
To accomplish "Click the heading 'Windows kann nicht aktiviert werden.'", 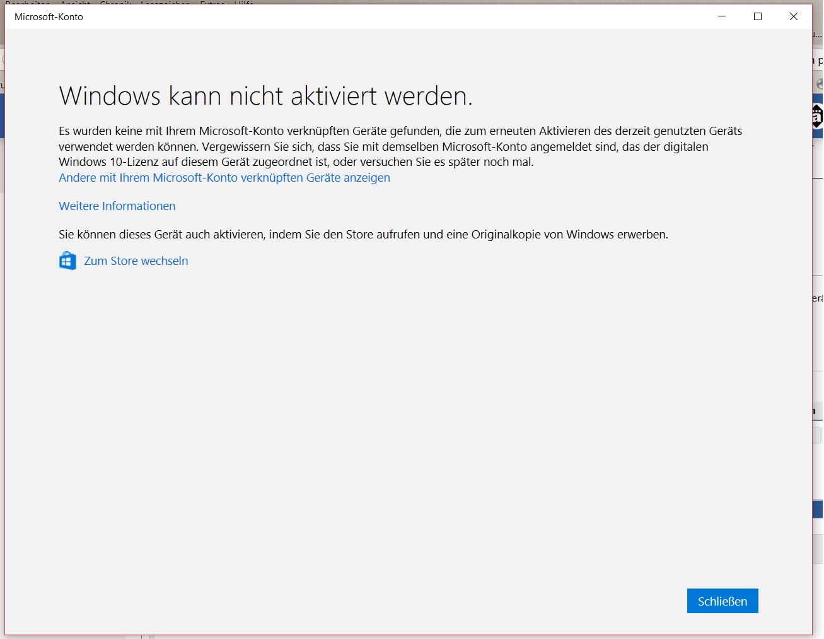I will 265,96.
